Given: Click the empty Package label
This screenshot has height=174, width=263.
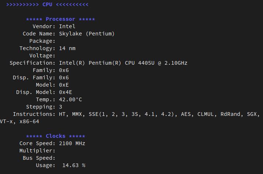Looking at the screenshot, I should [42, 41].
